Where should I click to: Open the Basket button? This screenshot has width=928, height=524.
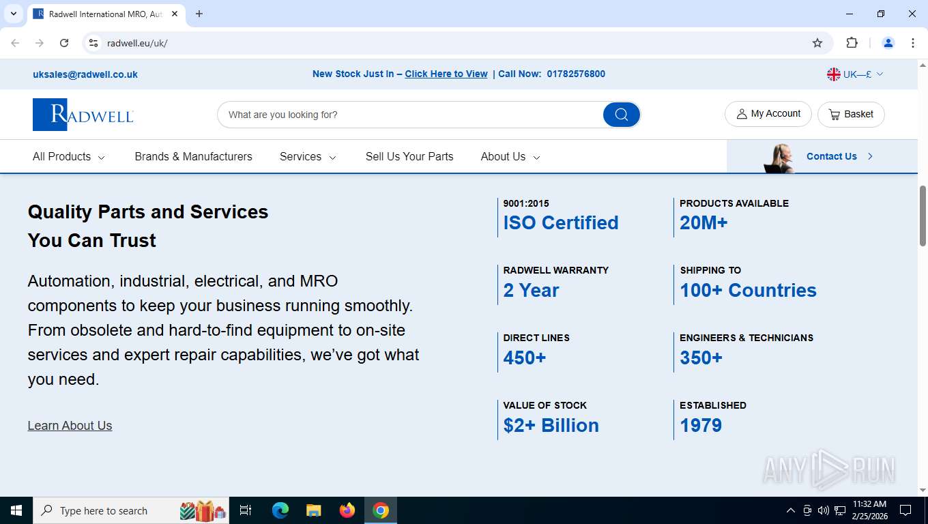click(x=851, y=114)
